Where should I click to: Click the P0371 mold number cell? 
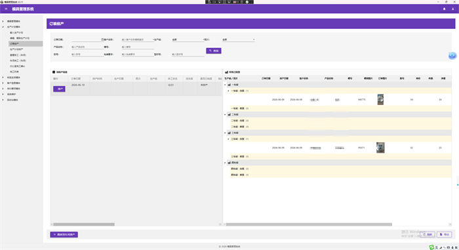click(x=361, y=148)
